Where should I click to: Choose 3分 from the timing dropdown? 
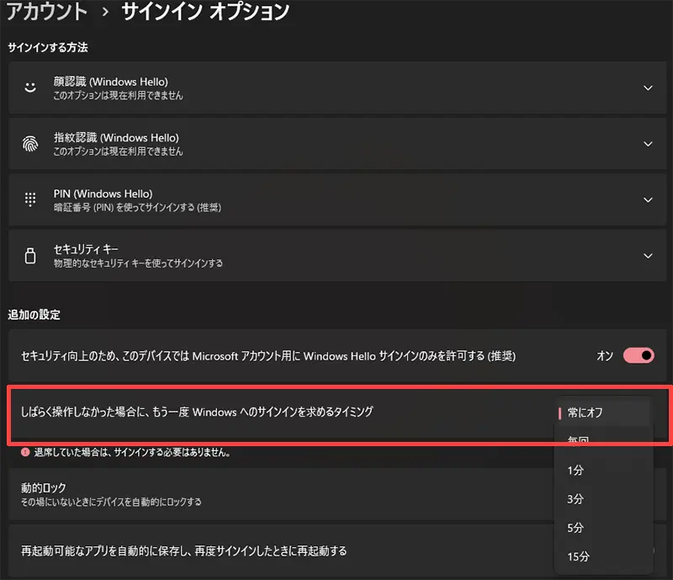(x=603, y=499)
